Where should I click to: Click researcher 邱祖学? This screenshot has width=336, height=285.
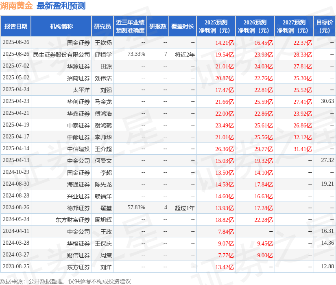(103, 55)
